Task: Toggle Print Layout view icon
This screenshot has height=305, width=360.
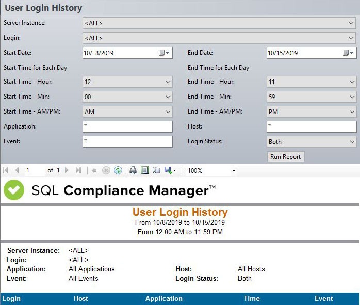Action: point(145,170)
